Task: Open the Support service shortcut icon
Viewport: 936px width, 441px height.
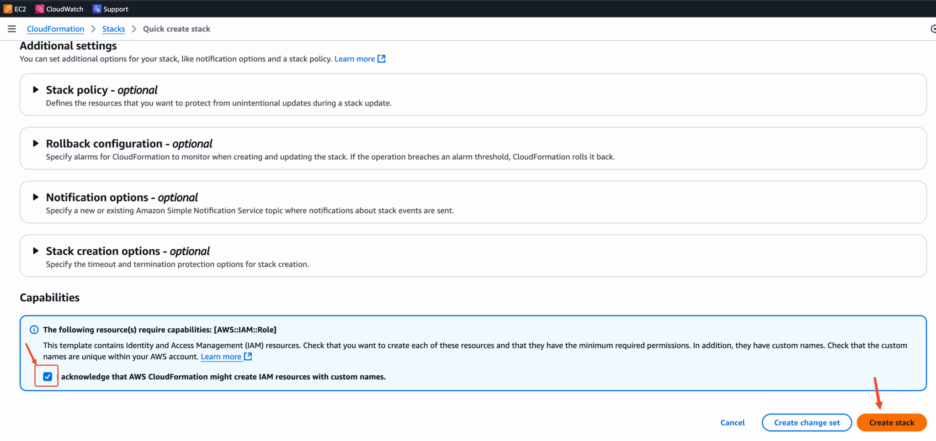Action: tap(96, 9)
